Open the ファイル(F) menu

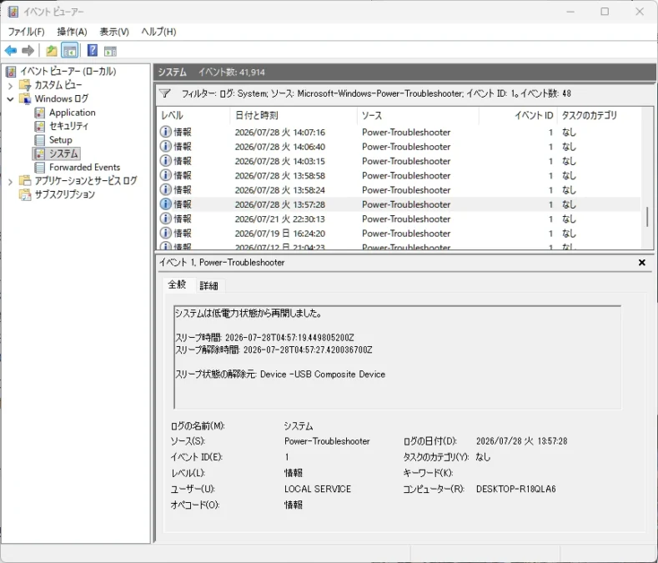(26, 32)
